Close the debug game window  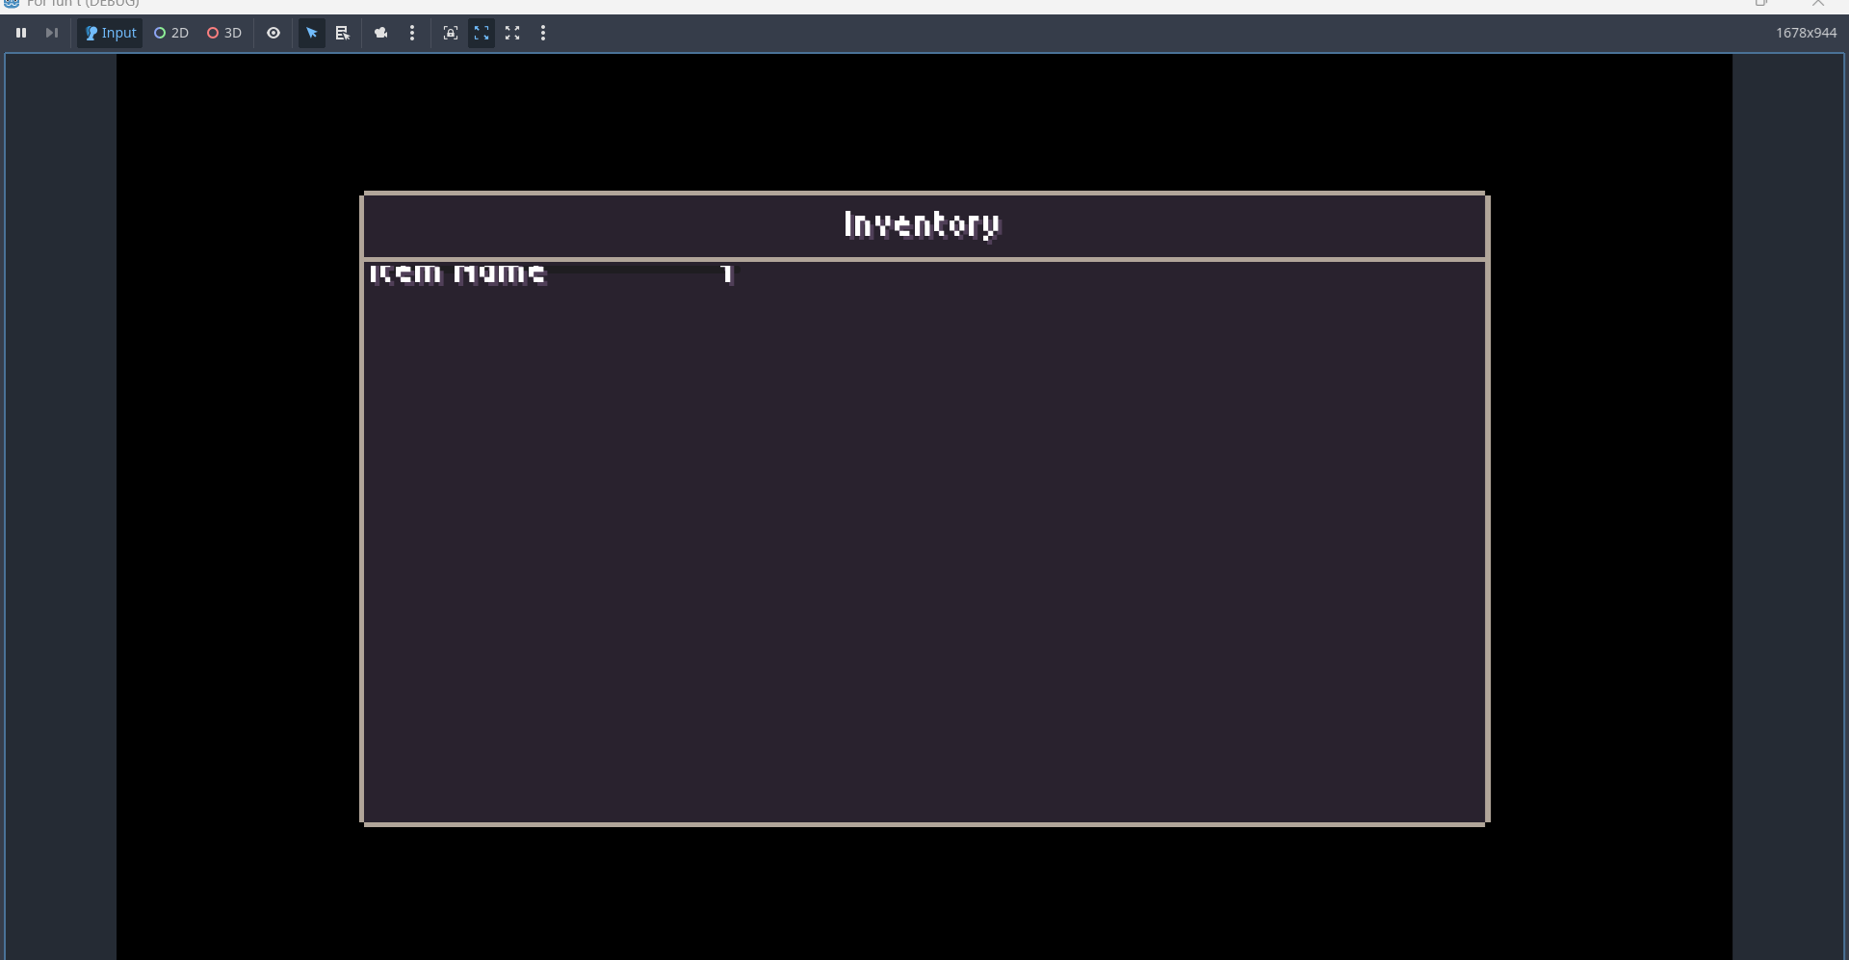[x=1818, y=4]
